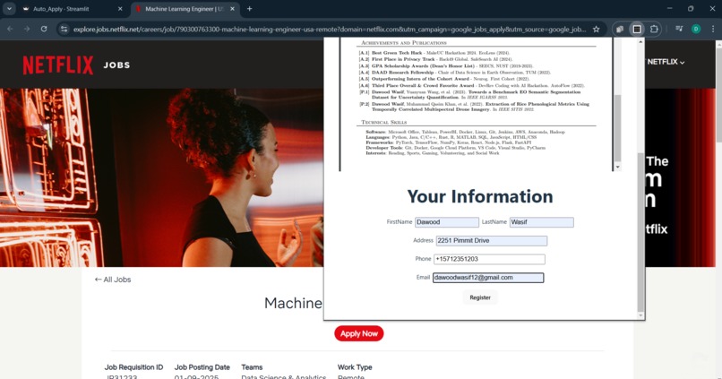Open the Chrome profile avatar
The height and width of the screenshot is (379, 722).
click(696, 29)
